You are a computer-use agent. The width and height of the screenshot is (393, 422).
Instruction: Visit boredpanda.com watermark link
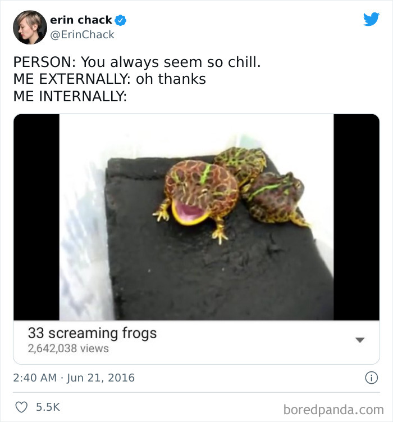(x=333, y=410)
